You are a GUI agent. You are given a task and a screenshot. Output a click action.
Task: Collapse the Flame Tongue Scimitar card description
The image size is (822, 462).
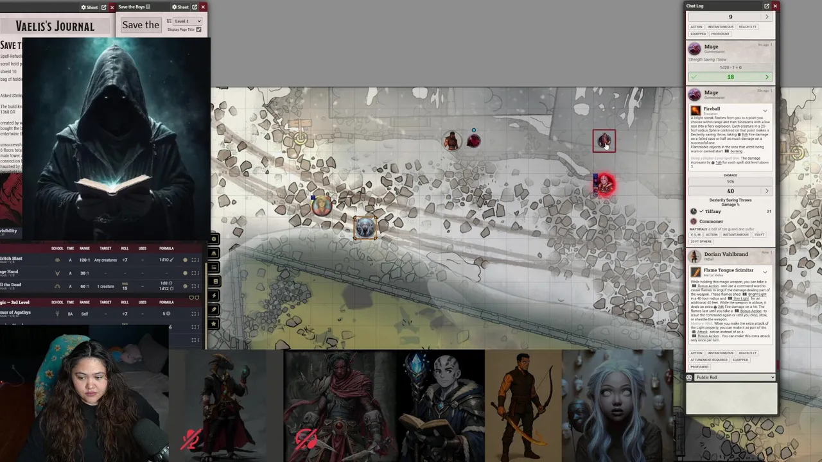click(765, 272)
